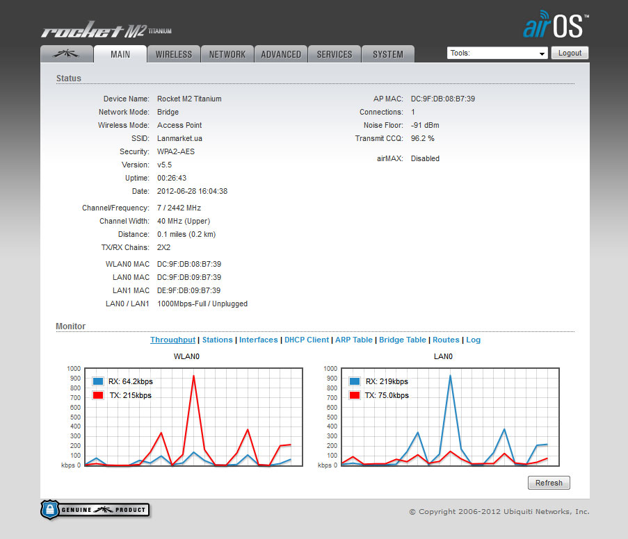Screen dimensions: 628x539
Task: Open the Tools dropdown
Action: tap(497, 52)
